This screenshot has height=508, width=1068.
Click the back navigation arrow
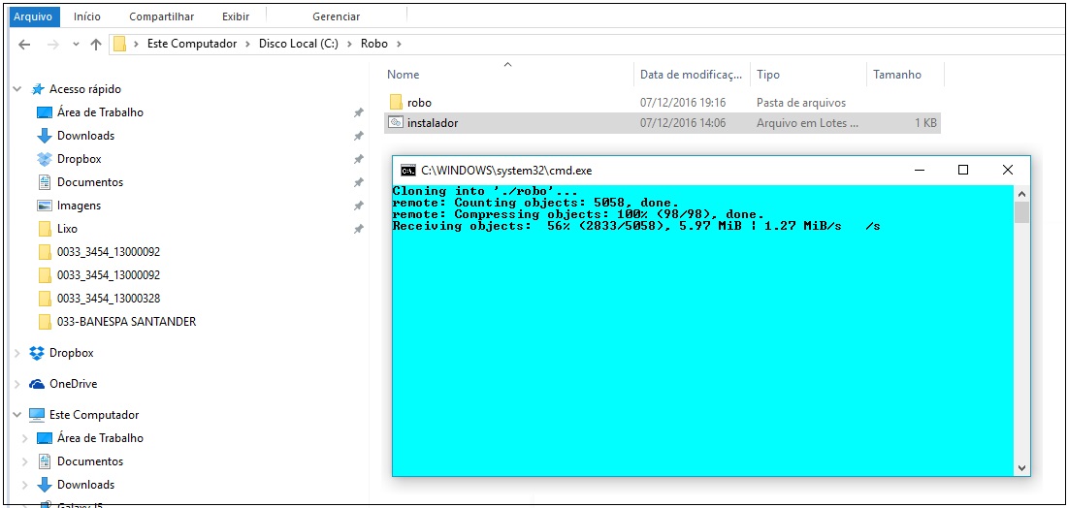24,44
